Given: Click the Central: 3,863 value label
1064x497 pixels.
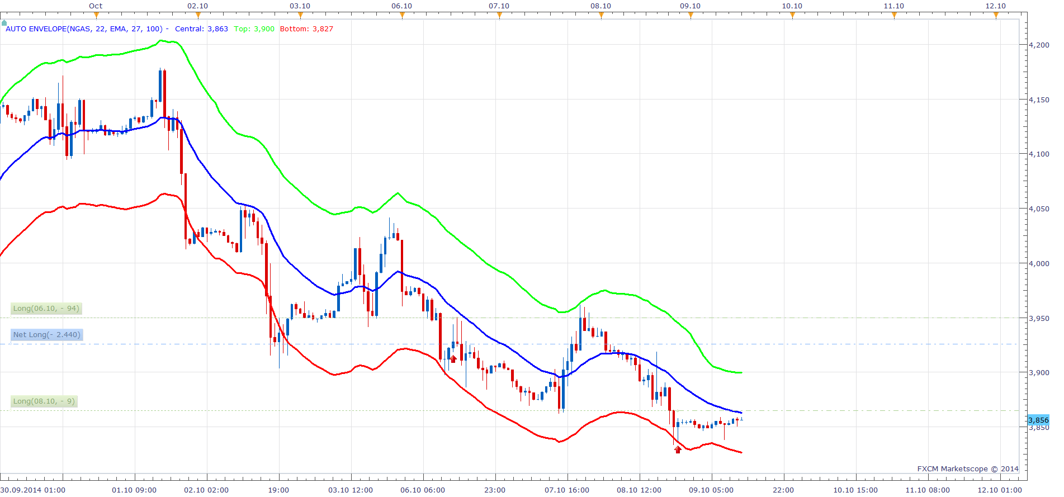Looking at the screenshot, I should pyautogui.click(x=201, y=29).
